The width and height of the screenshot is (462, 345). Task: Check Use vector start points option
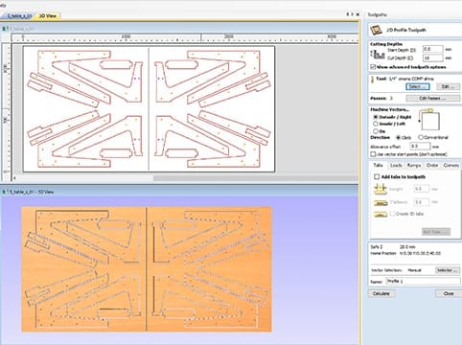(373, 154)
